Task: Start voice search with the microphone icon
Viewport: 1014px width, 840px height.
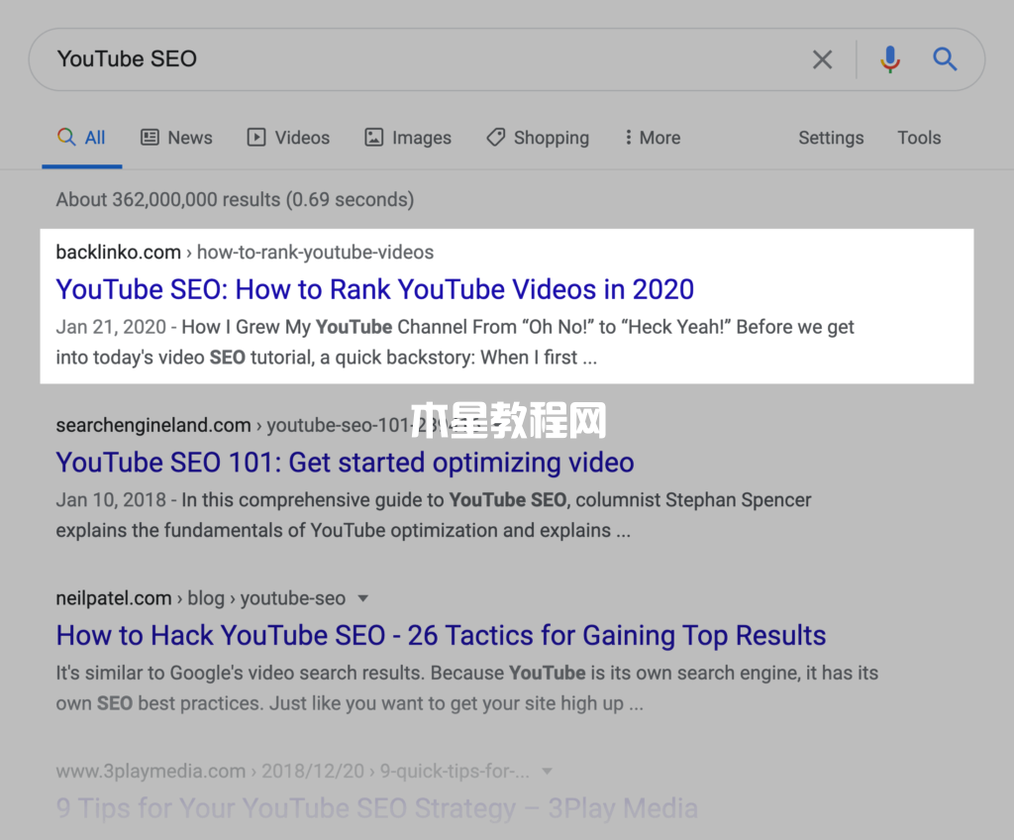Action: [890, 59]
